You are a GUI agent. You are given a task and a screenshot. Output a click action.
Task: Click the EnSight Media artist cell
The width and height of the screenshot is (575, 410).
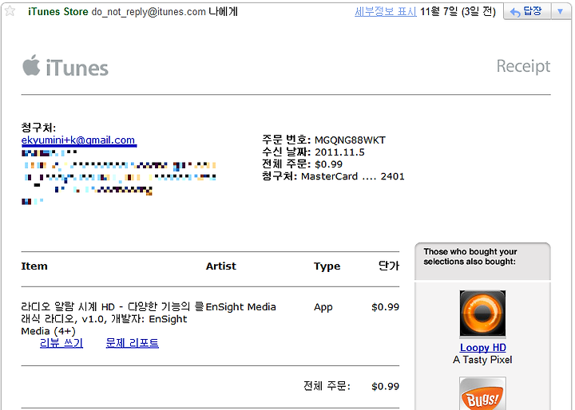(x=240, y=306)
